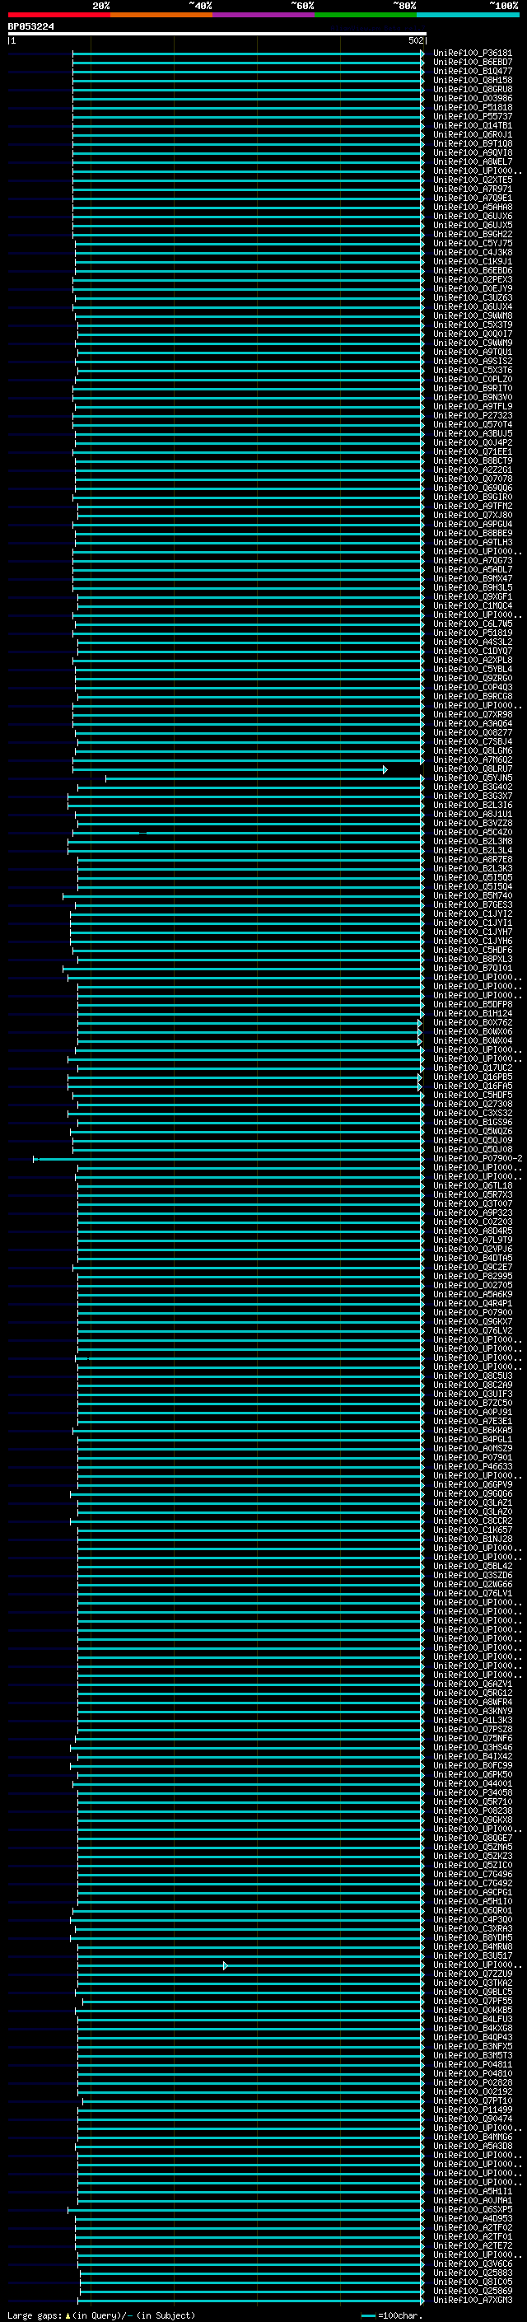Select hit UniRef100_C5YJ75
The width and height of the screenshot is (527, 2322).
pos(472,243)
